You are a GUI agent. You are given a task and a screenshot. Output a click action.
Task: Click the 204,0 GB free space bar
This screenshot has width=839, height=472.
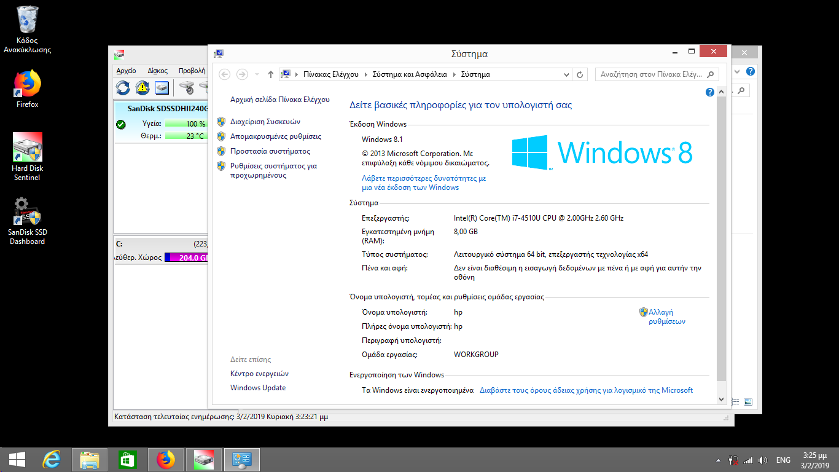click(x=187, y=258)
